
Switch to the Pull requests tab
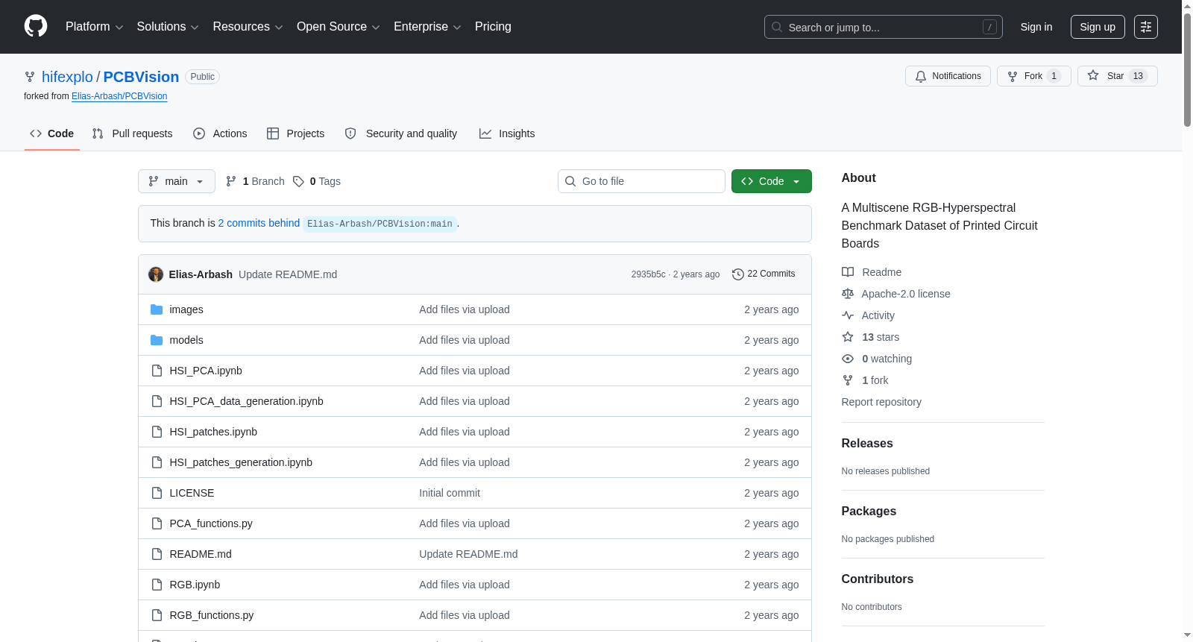[133, 133]
